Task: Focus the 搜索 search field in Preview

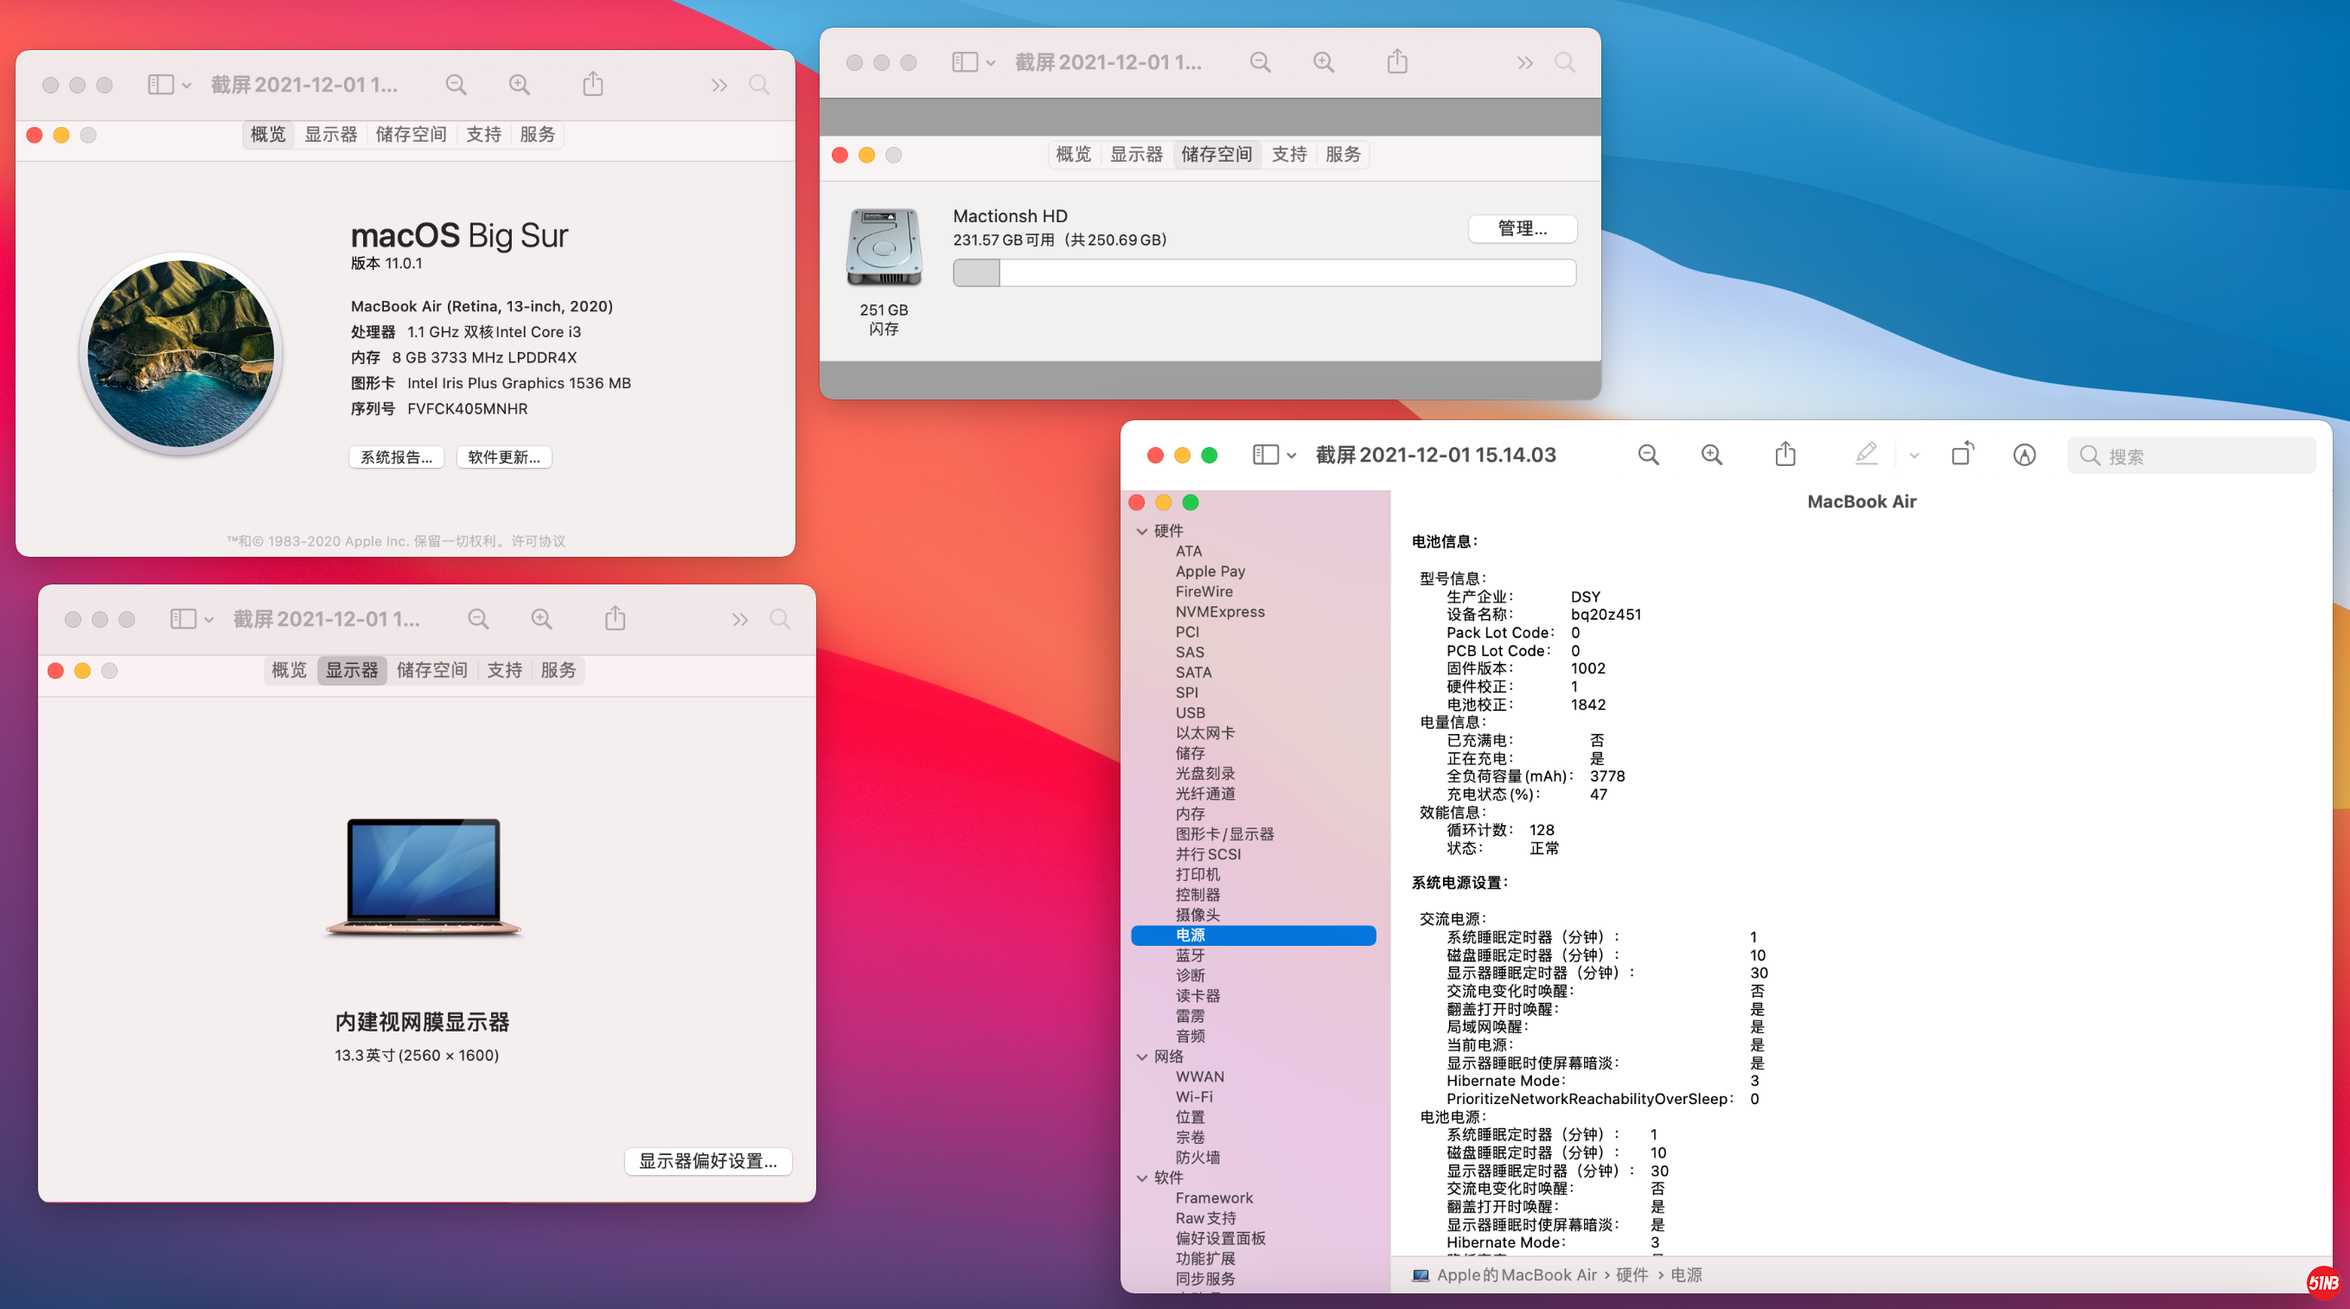Action: pos(2191,455)
